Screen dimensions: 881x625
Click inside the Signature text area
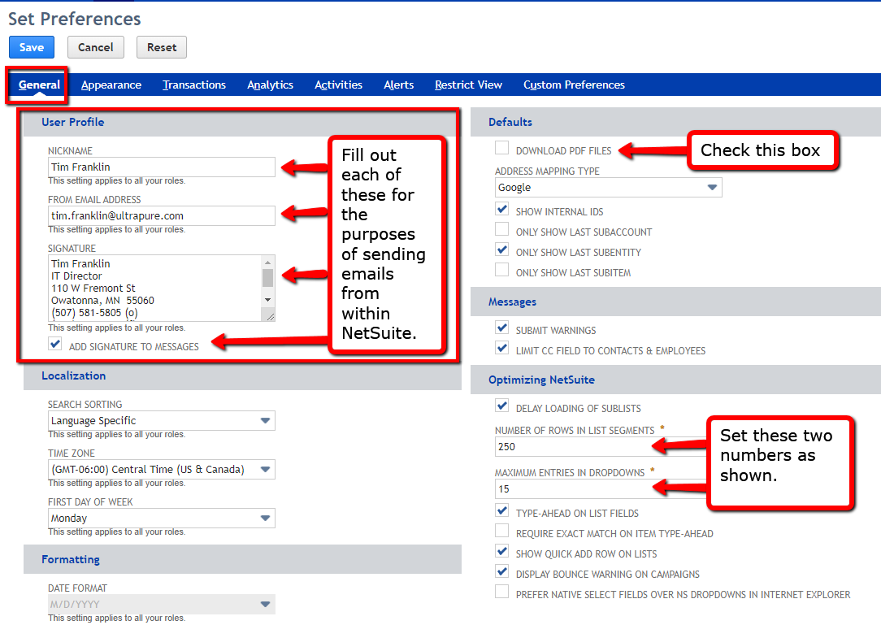click(x=154, y=288)
